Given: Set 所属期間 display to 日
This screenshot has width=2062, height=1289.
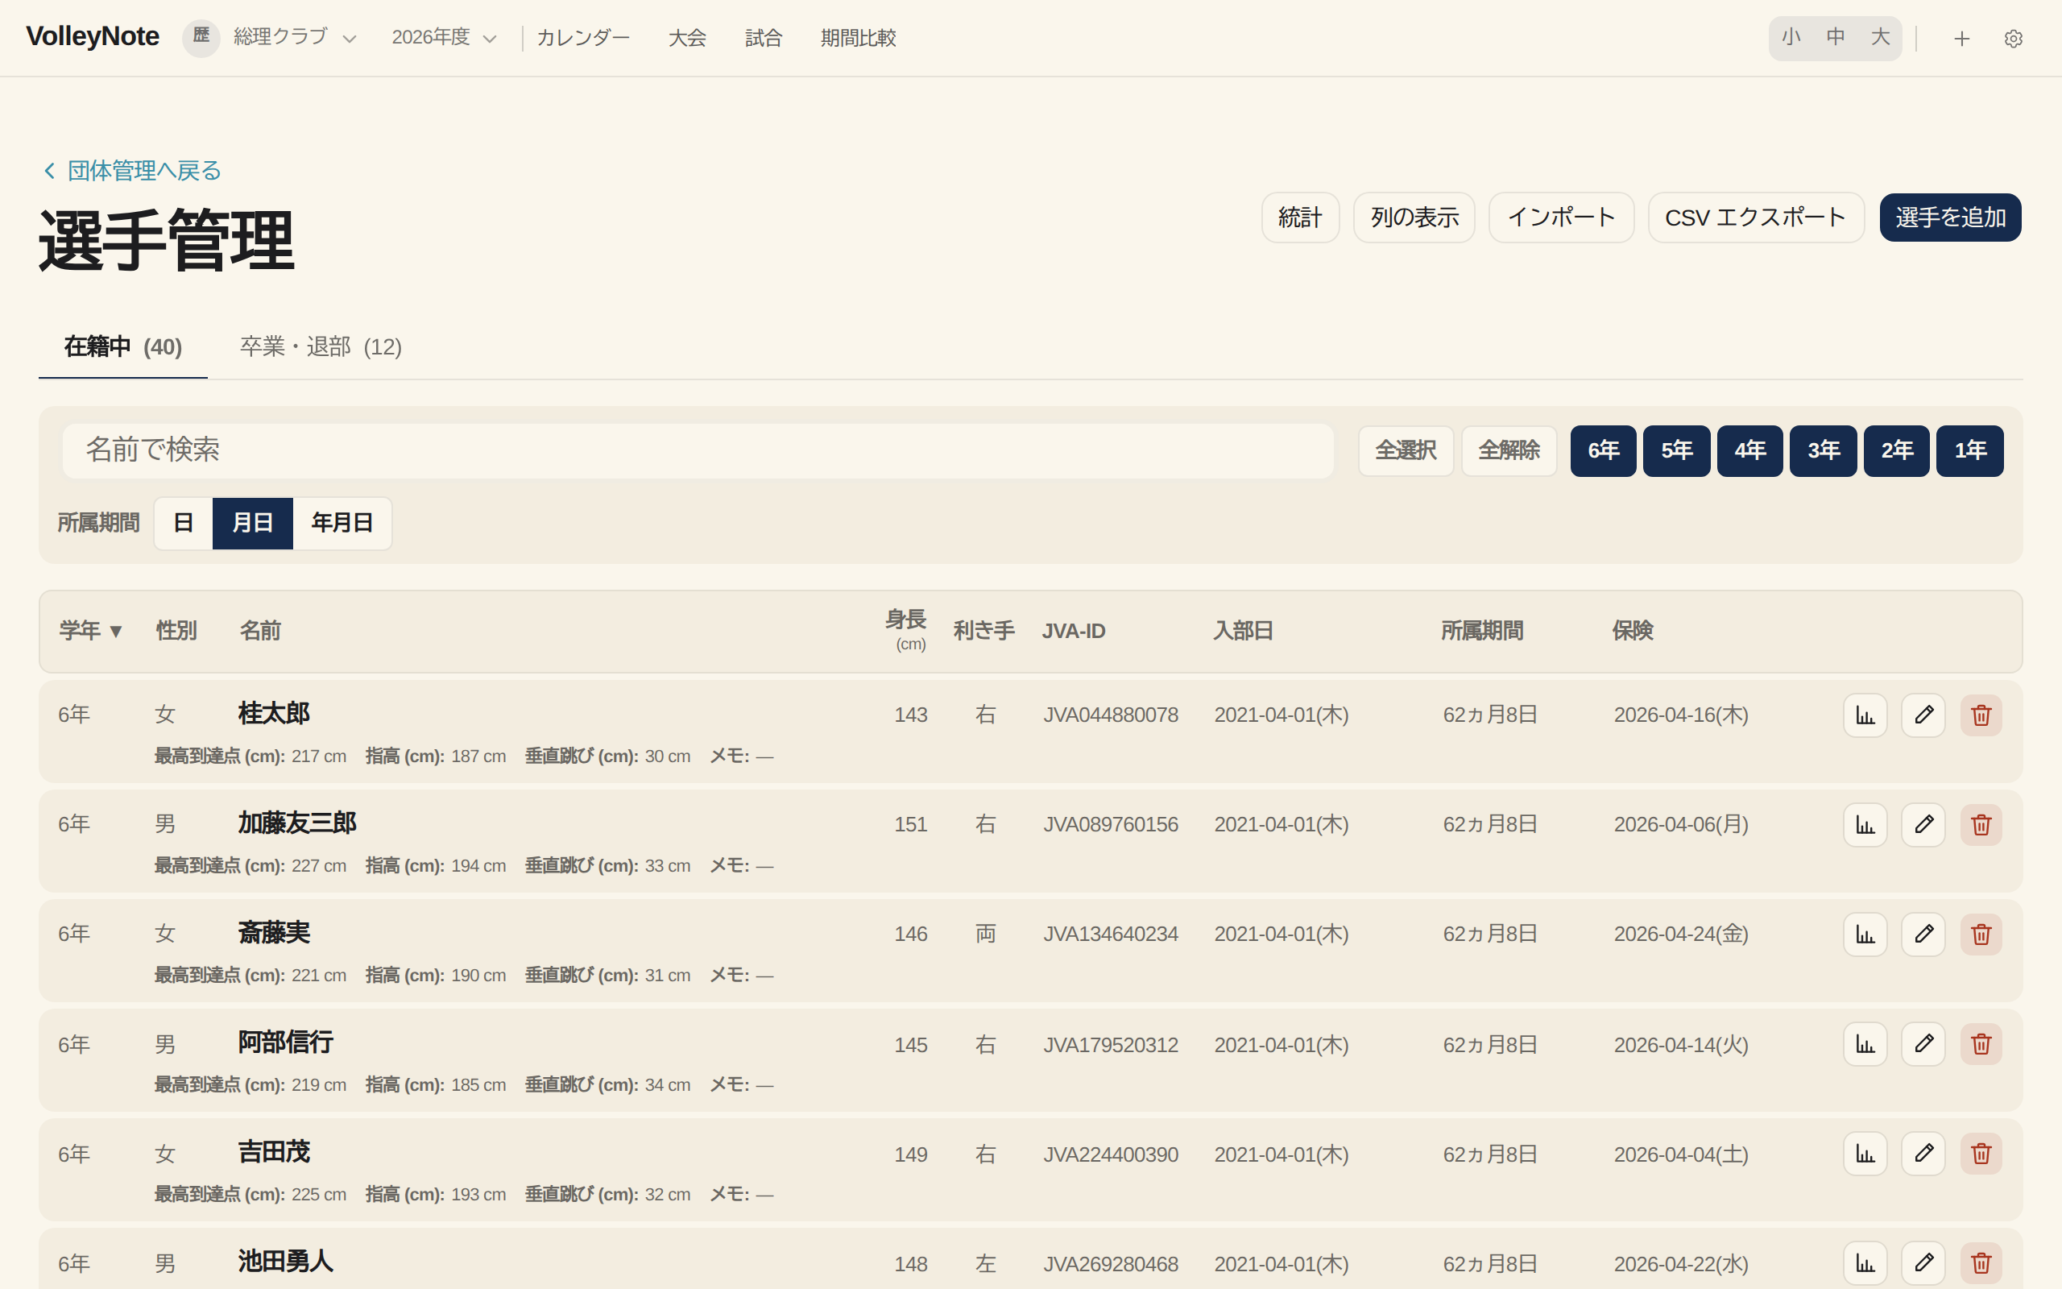Looking at the screenshot, I should coord(183,524).
